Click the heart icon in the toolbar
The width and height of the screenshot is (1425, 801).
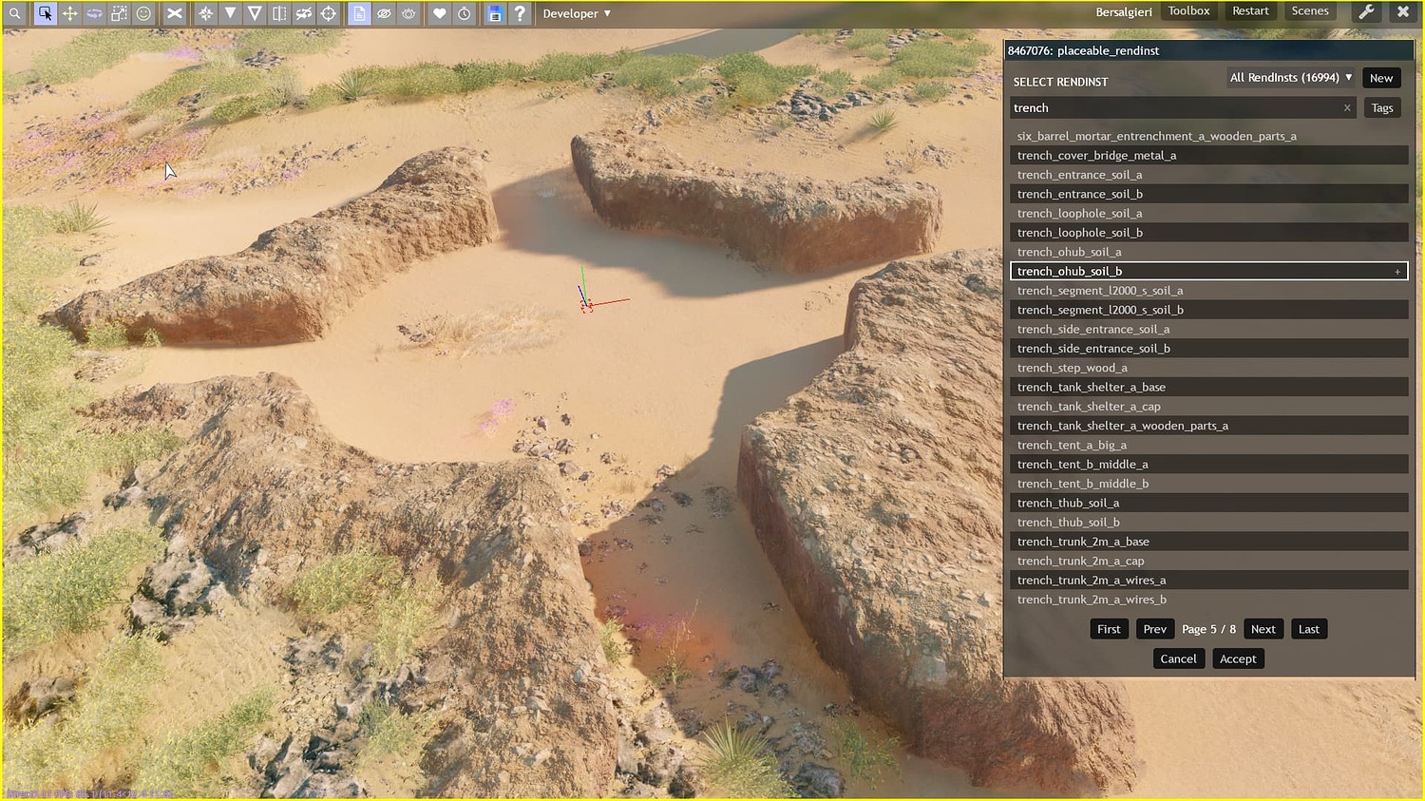[x=437, y=13]
